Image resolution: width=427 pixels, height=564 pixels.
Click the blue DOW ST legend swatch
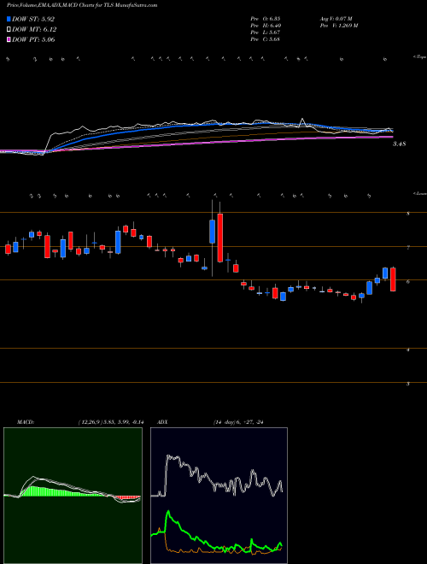coord(9,19)
